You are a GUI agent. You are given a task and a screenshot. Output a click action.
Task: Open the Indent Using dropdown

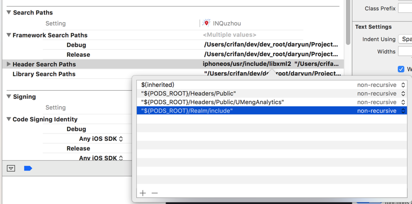[405, 39]
